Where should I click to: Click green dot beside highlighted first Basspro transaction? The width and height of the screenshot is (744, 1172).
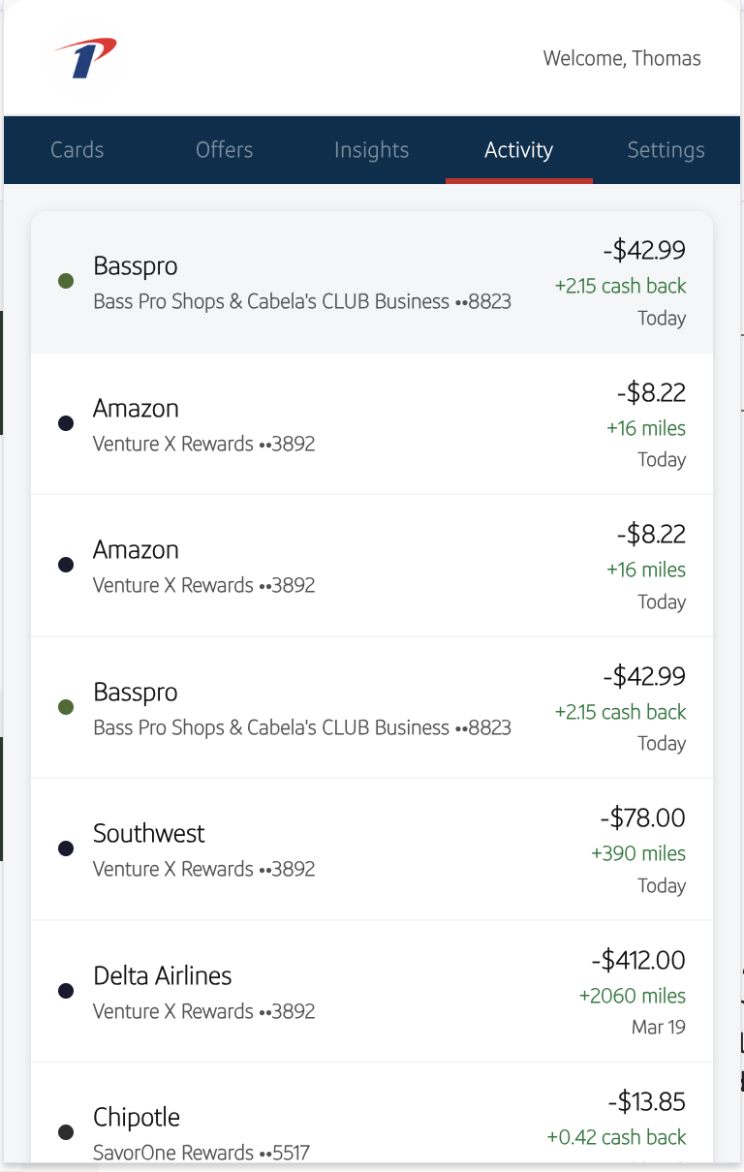[x=66, y=282]
